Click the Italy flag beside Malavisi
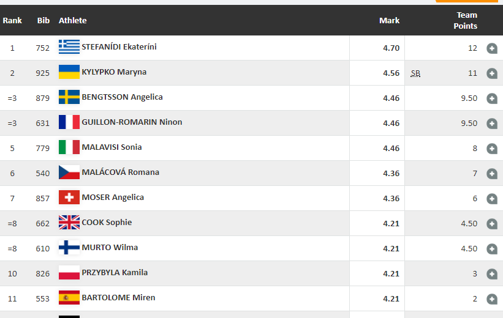Viewport: 503px width, 318px height. [69, 147]
